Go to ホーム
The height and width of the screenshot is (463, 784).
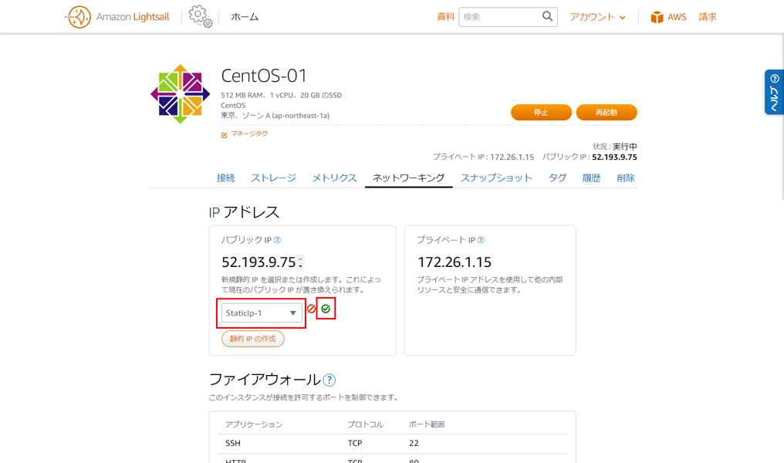click(245, 17)
